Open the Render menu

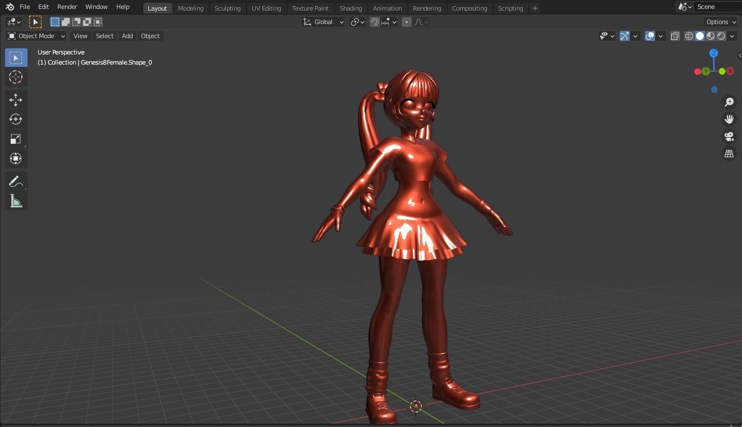pos(67,7)
